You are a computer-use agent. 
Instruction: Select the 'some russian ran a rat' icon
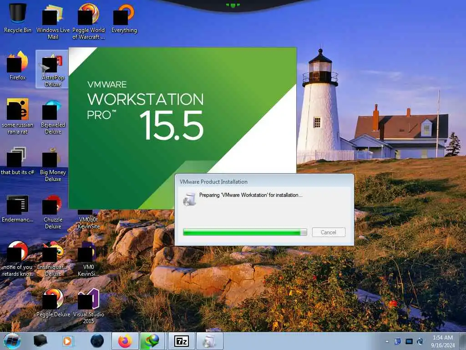[x=18, y=116]
